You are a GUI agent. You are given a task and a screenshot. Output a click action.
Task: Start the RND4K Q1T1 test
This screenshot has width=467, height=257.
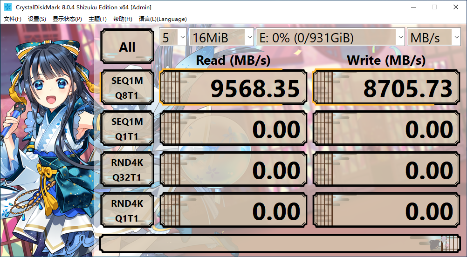coord(127,210)
